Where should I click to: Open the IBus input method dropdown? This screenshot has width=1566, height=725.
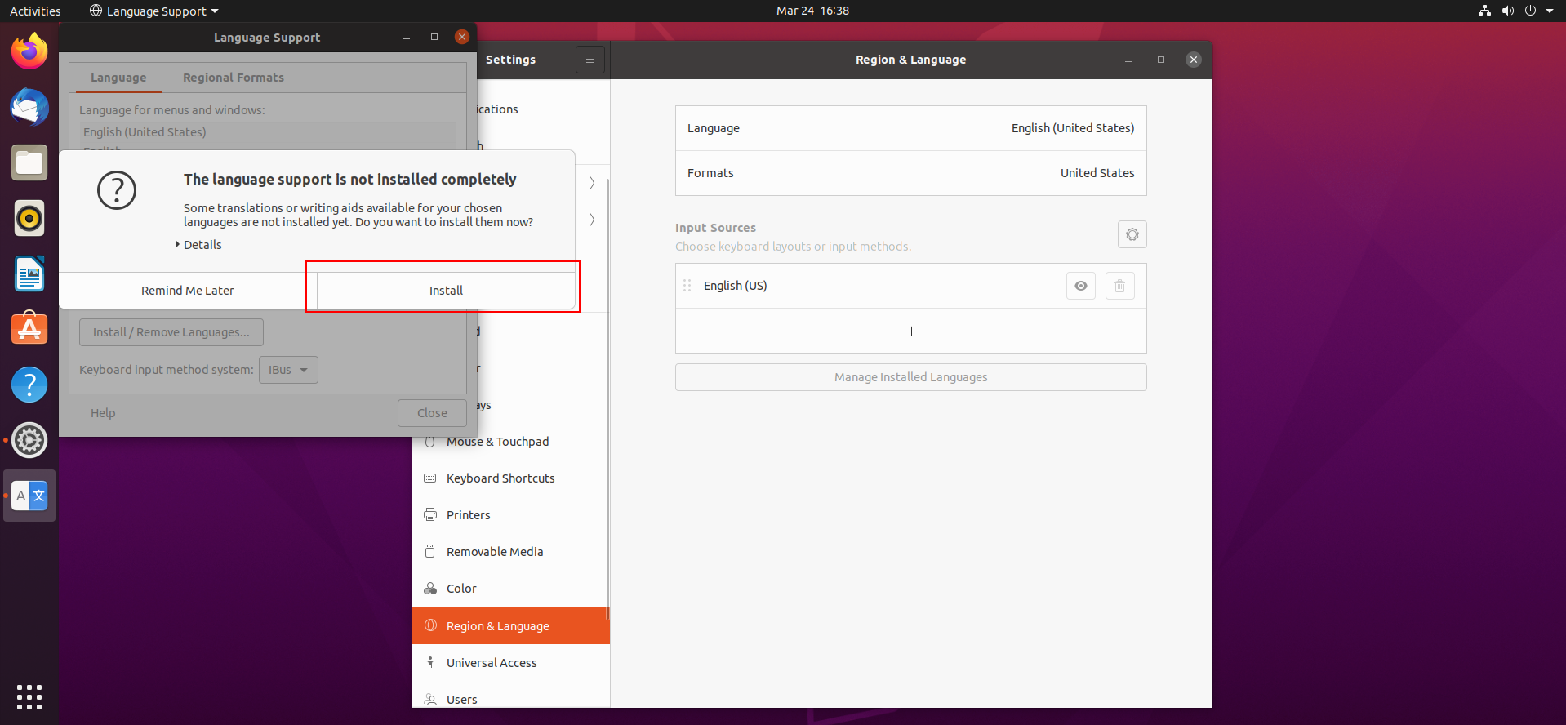[288, 370]
